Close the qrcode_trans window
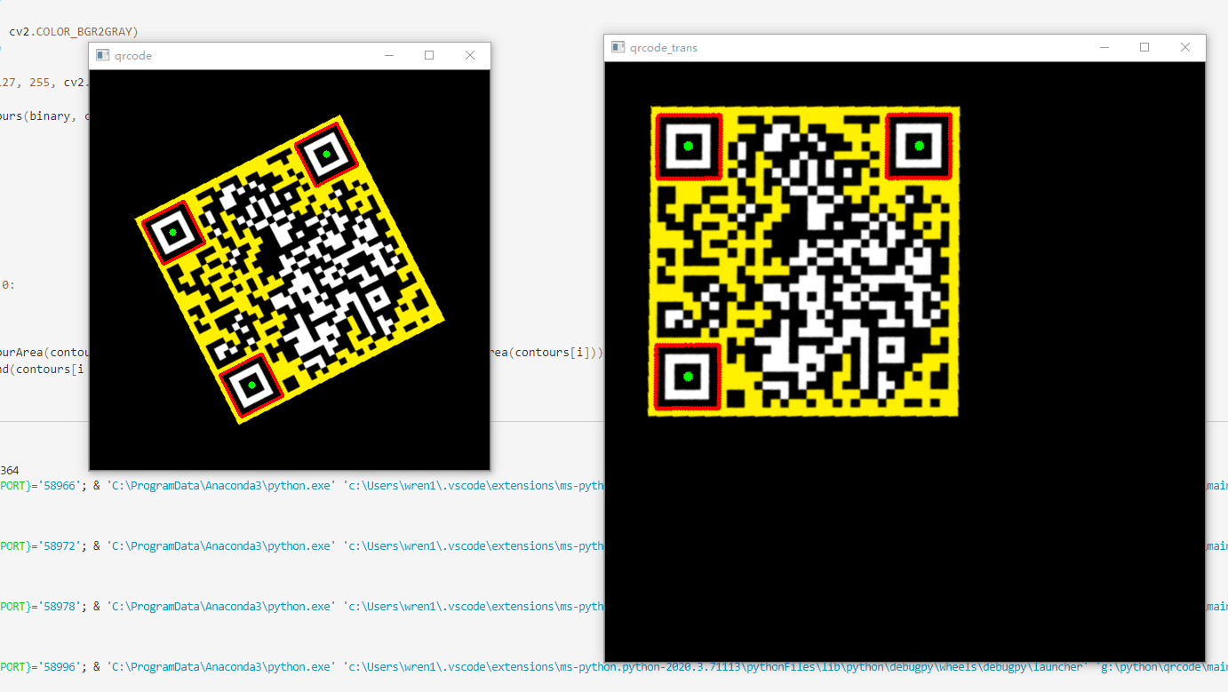 [1185, 47]
